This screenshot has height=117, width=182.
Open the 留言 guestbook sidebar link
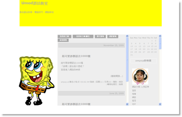(x=134, y=101)
